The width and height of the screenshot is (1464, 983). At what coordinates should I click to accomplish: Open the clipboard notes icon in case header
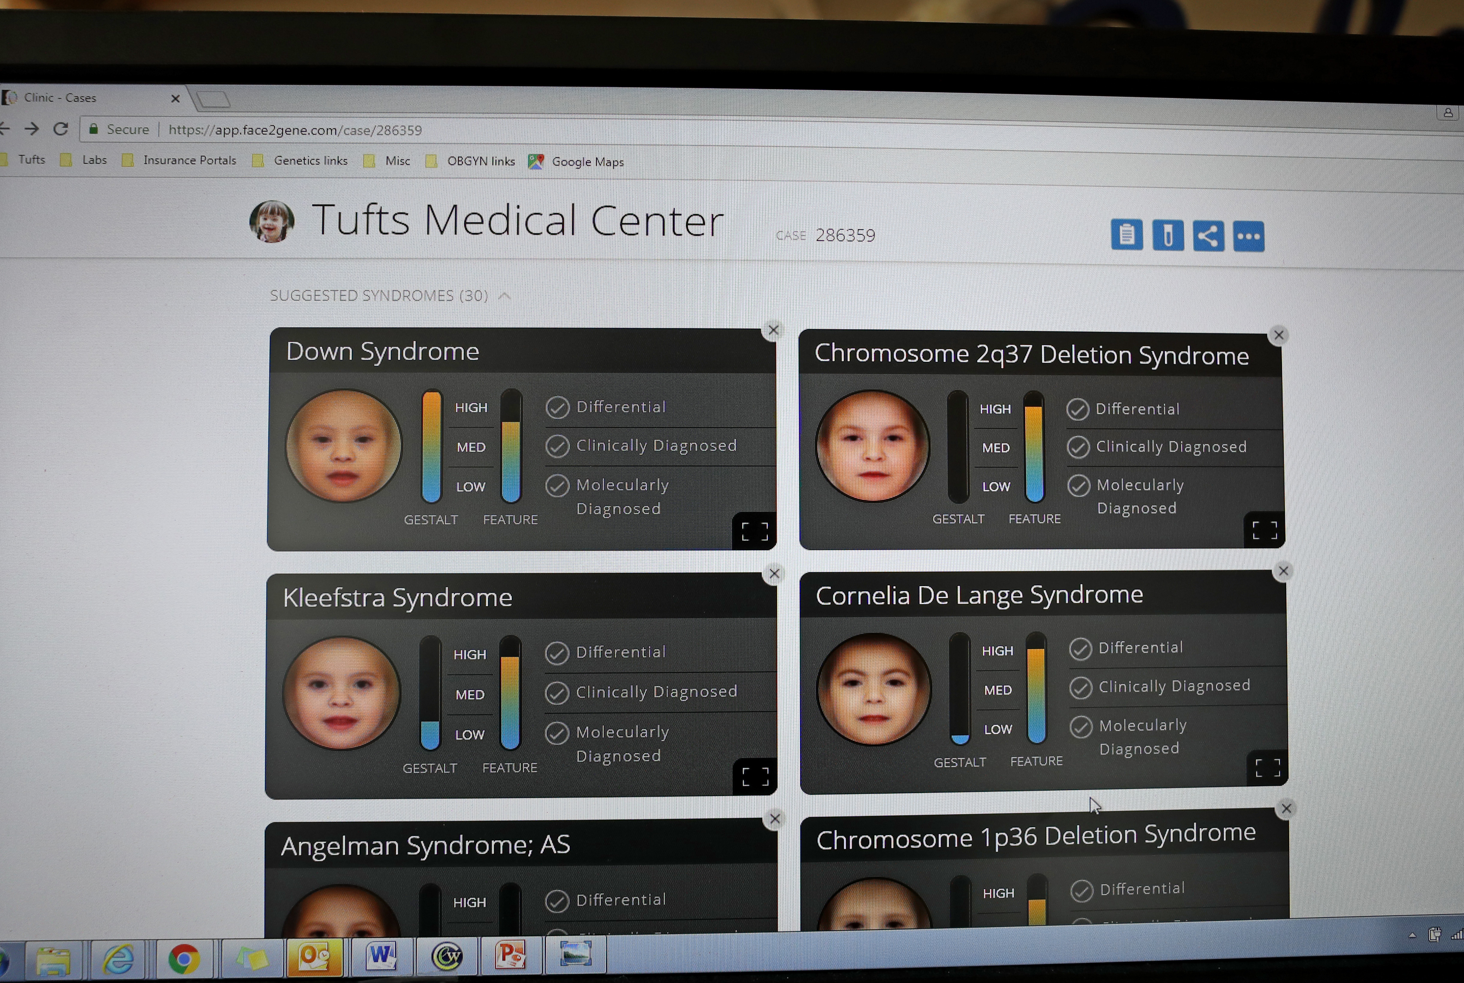pos(1126,235)
